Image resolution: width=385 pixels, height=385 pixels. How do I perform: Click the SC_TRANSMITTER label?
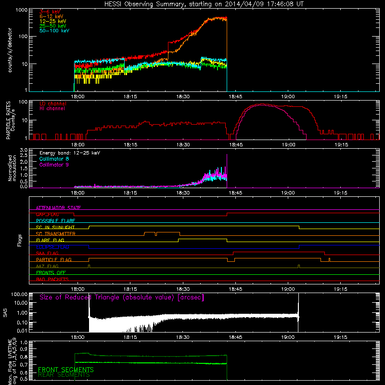coord(56,234)
